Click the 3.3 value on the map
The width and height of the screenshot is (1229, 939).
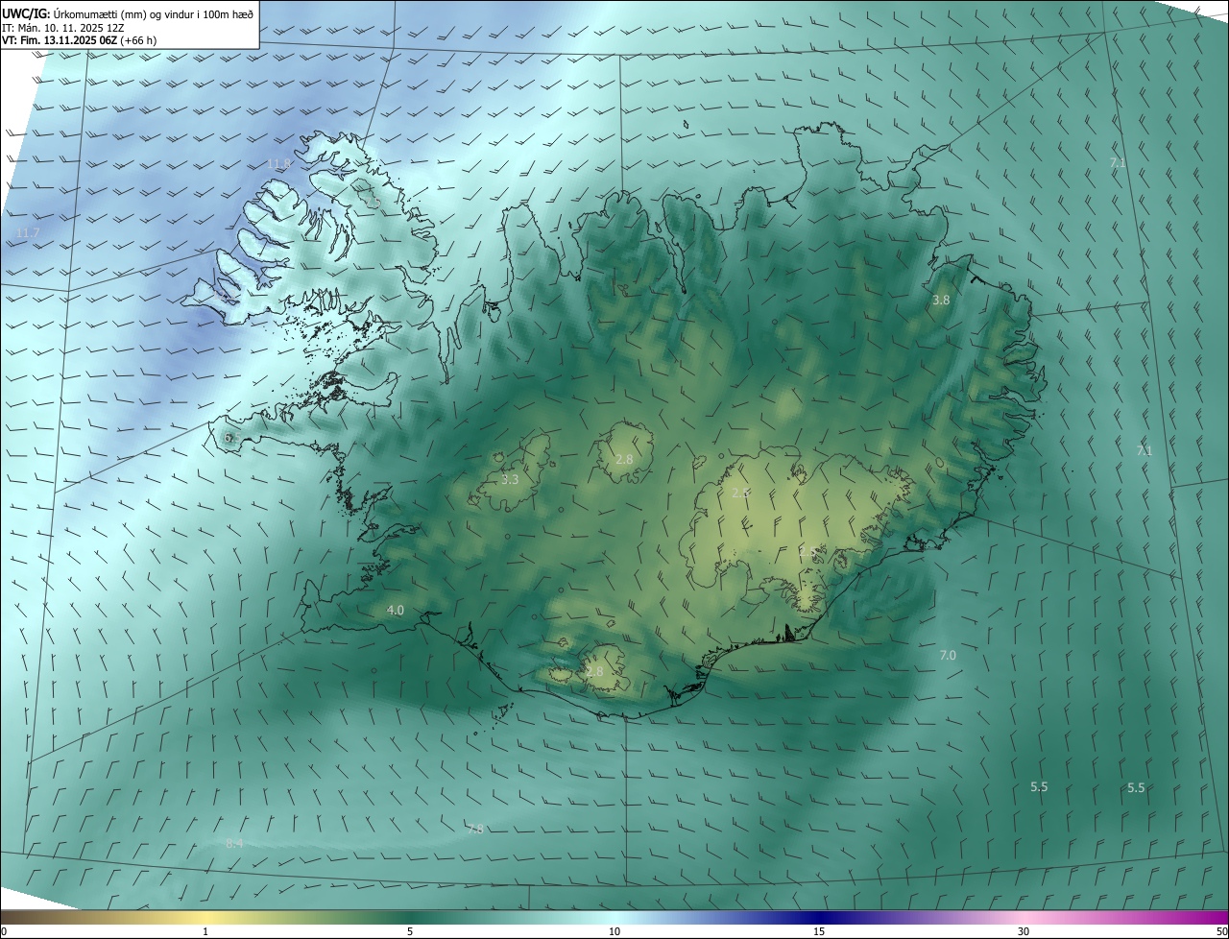pyautogui.click(x=510, y=479)
